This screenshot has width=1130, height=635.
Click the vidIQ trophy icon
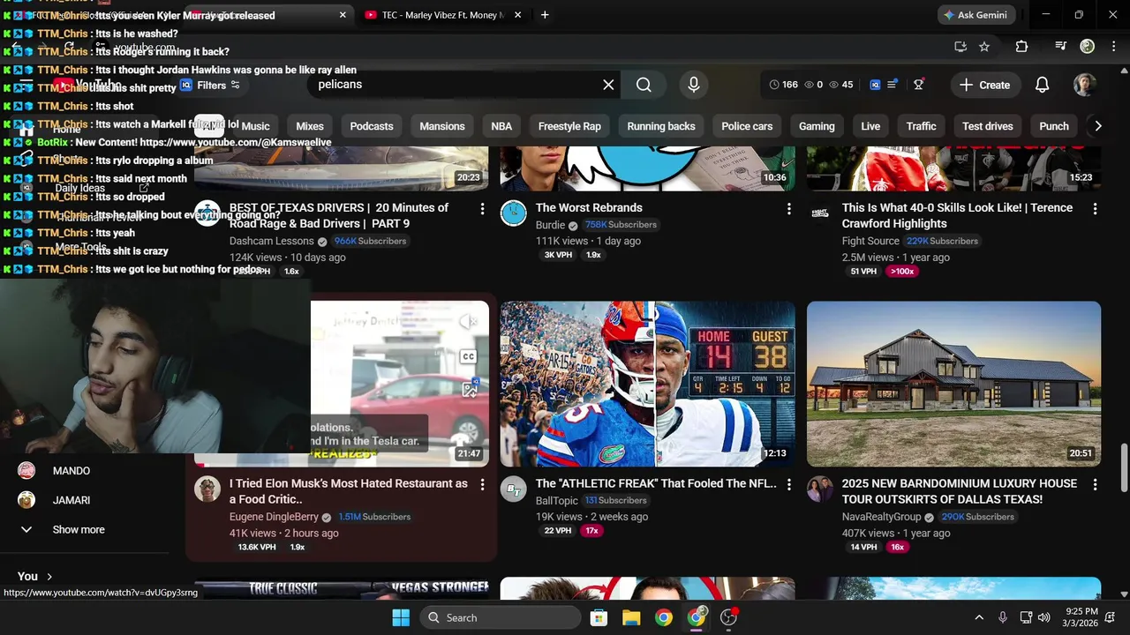coord(919,85)
